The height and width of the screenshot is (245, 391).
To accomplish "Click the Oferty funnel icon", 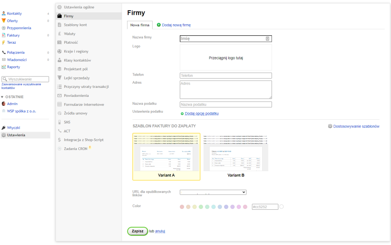I will click(x=4, y=21).
